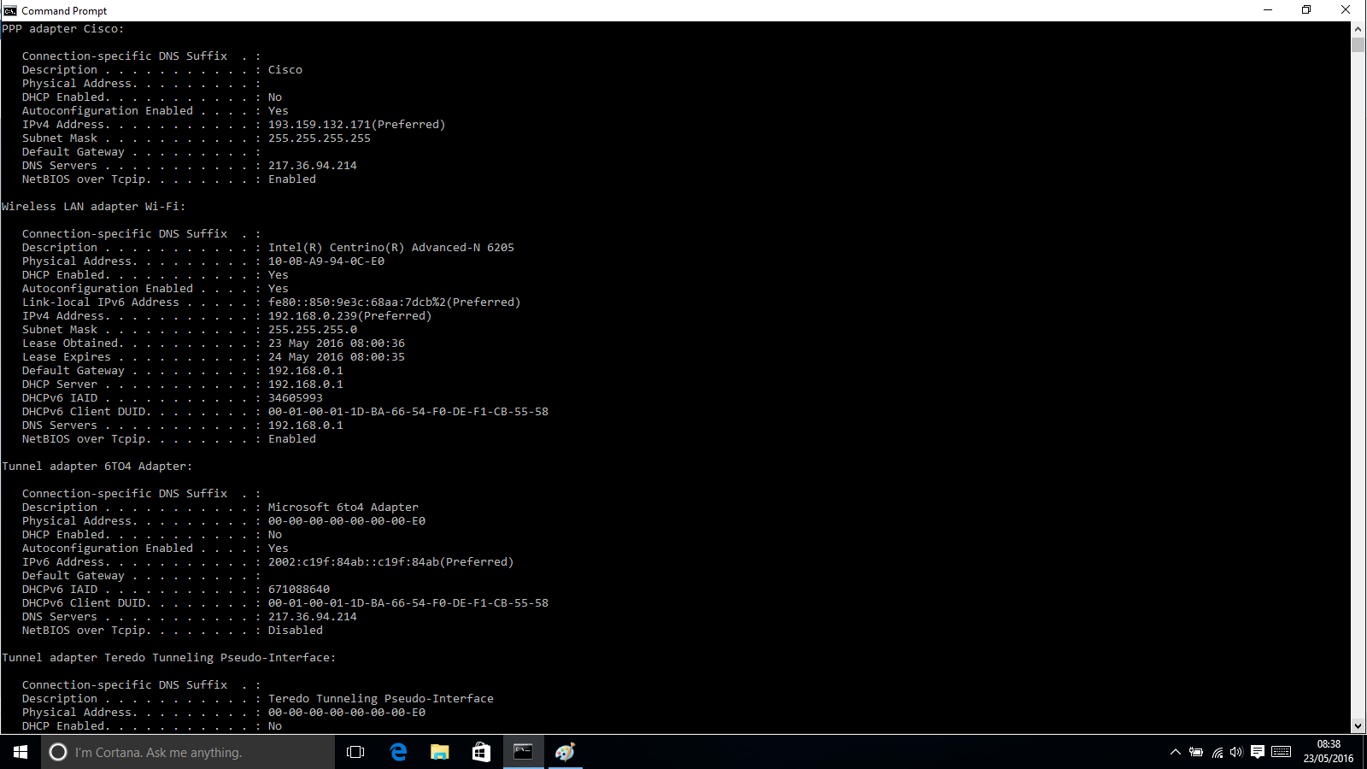Click the IPv6 address 2002:c19f:84ab::c19f:84ab(Preferred)
The width and height of the screenshot is (1367, 769).
(x=391, y=562)
